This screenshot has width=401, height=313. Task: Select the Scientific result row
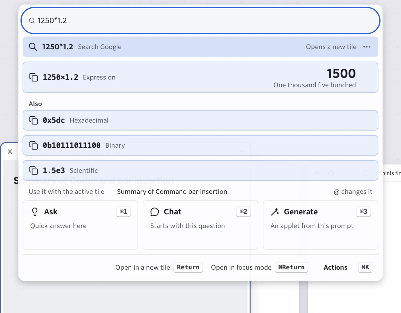pos(200,170)
